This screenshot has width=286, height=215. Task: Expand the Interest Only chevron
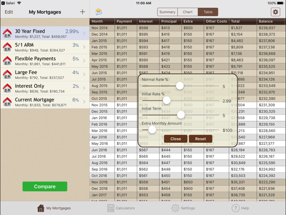84,88
